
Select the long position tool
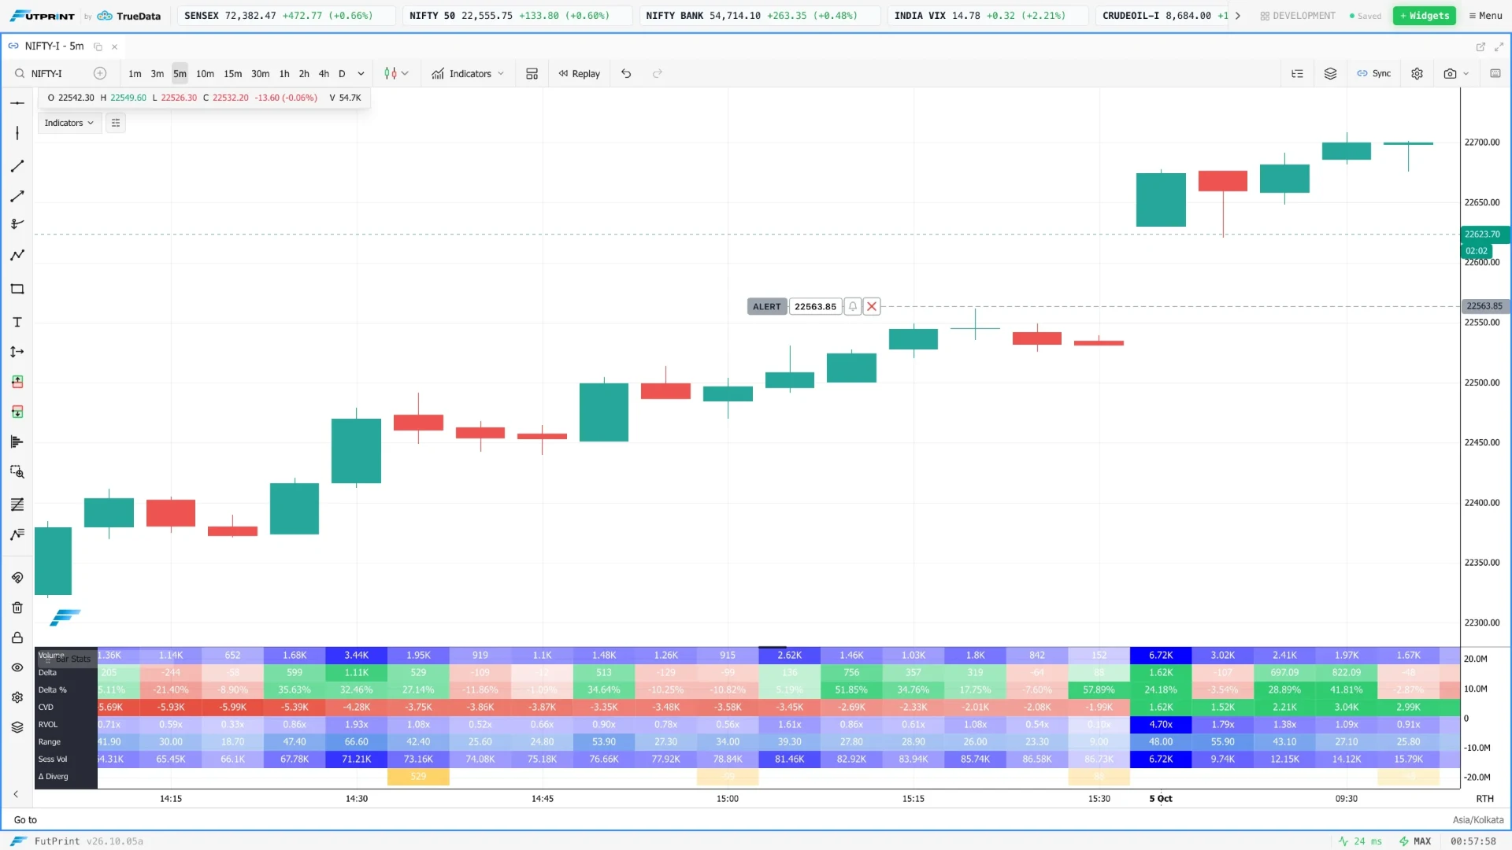17,382
